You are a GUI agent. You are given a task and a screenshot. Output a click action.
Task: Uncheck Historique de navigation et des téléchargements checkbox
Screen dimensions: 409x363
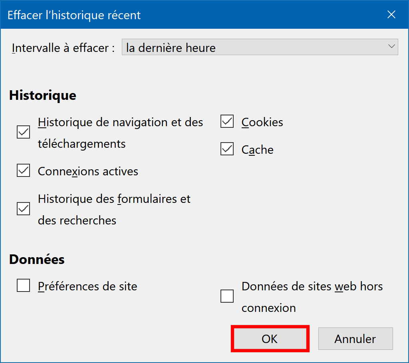[x=24, y=132]
